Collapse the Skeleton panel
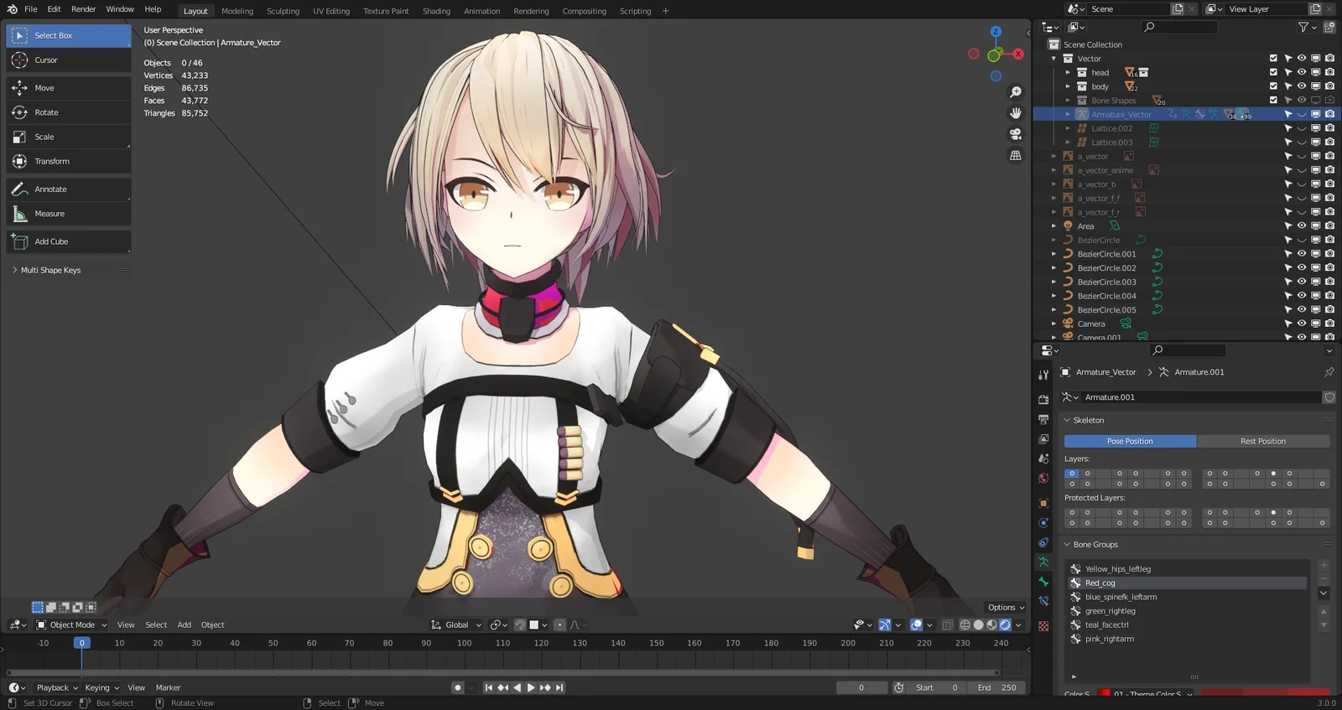Viewport: 1342px width, 710px height. click(x=1088, y=420)
